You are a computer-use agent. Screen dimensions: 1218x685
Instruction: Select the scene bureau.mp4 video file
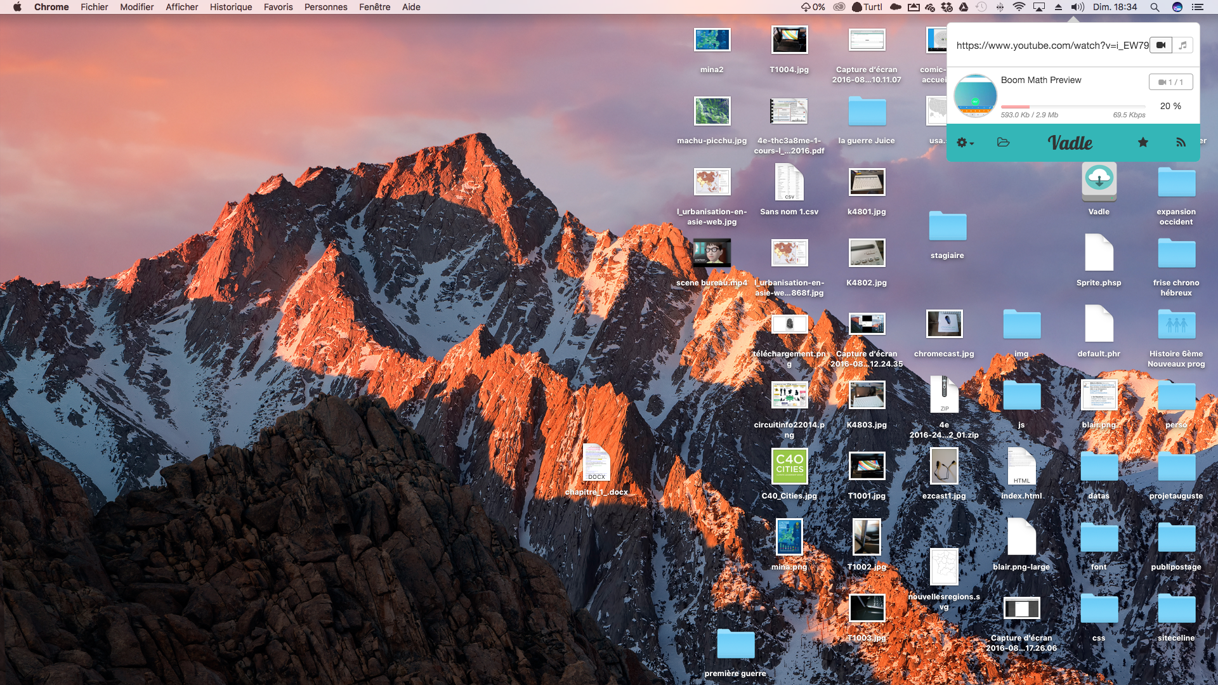[x=712, y=252]
